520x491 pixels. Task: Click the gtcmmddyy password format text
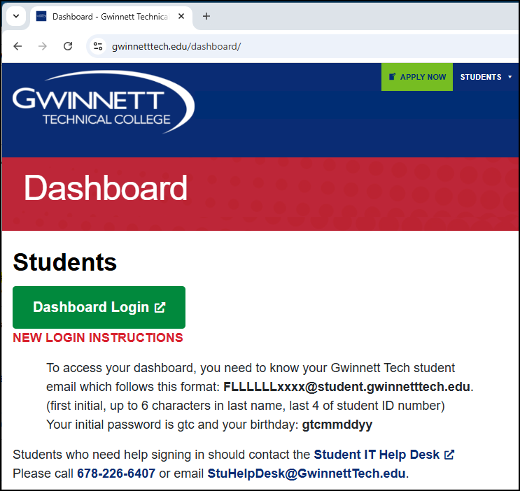(x=337, y=425)
